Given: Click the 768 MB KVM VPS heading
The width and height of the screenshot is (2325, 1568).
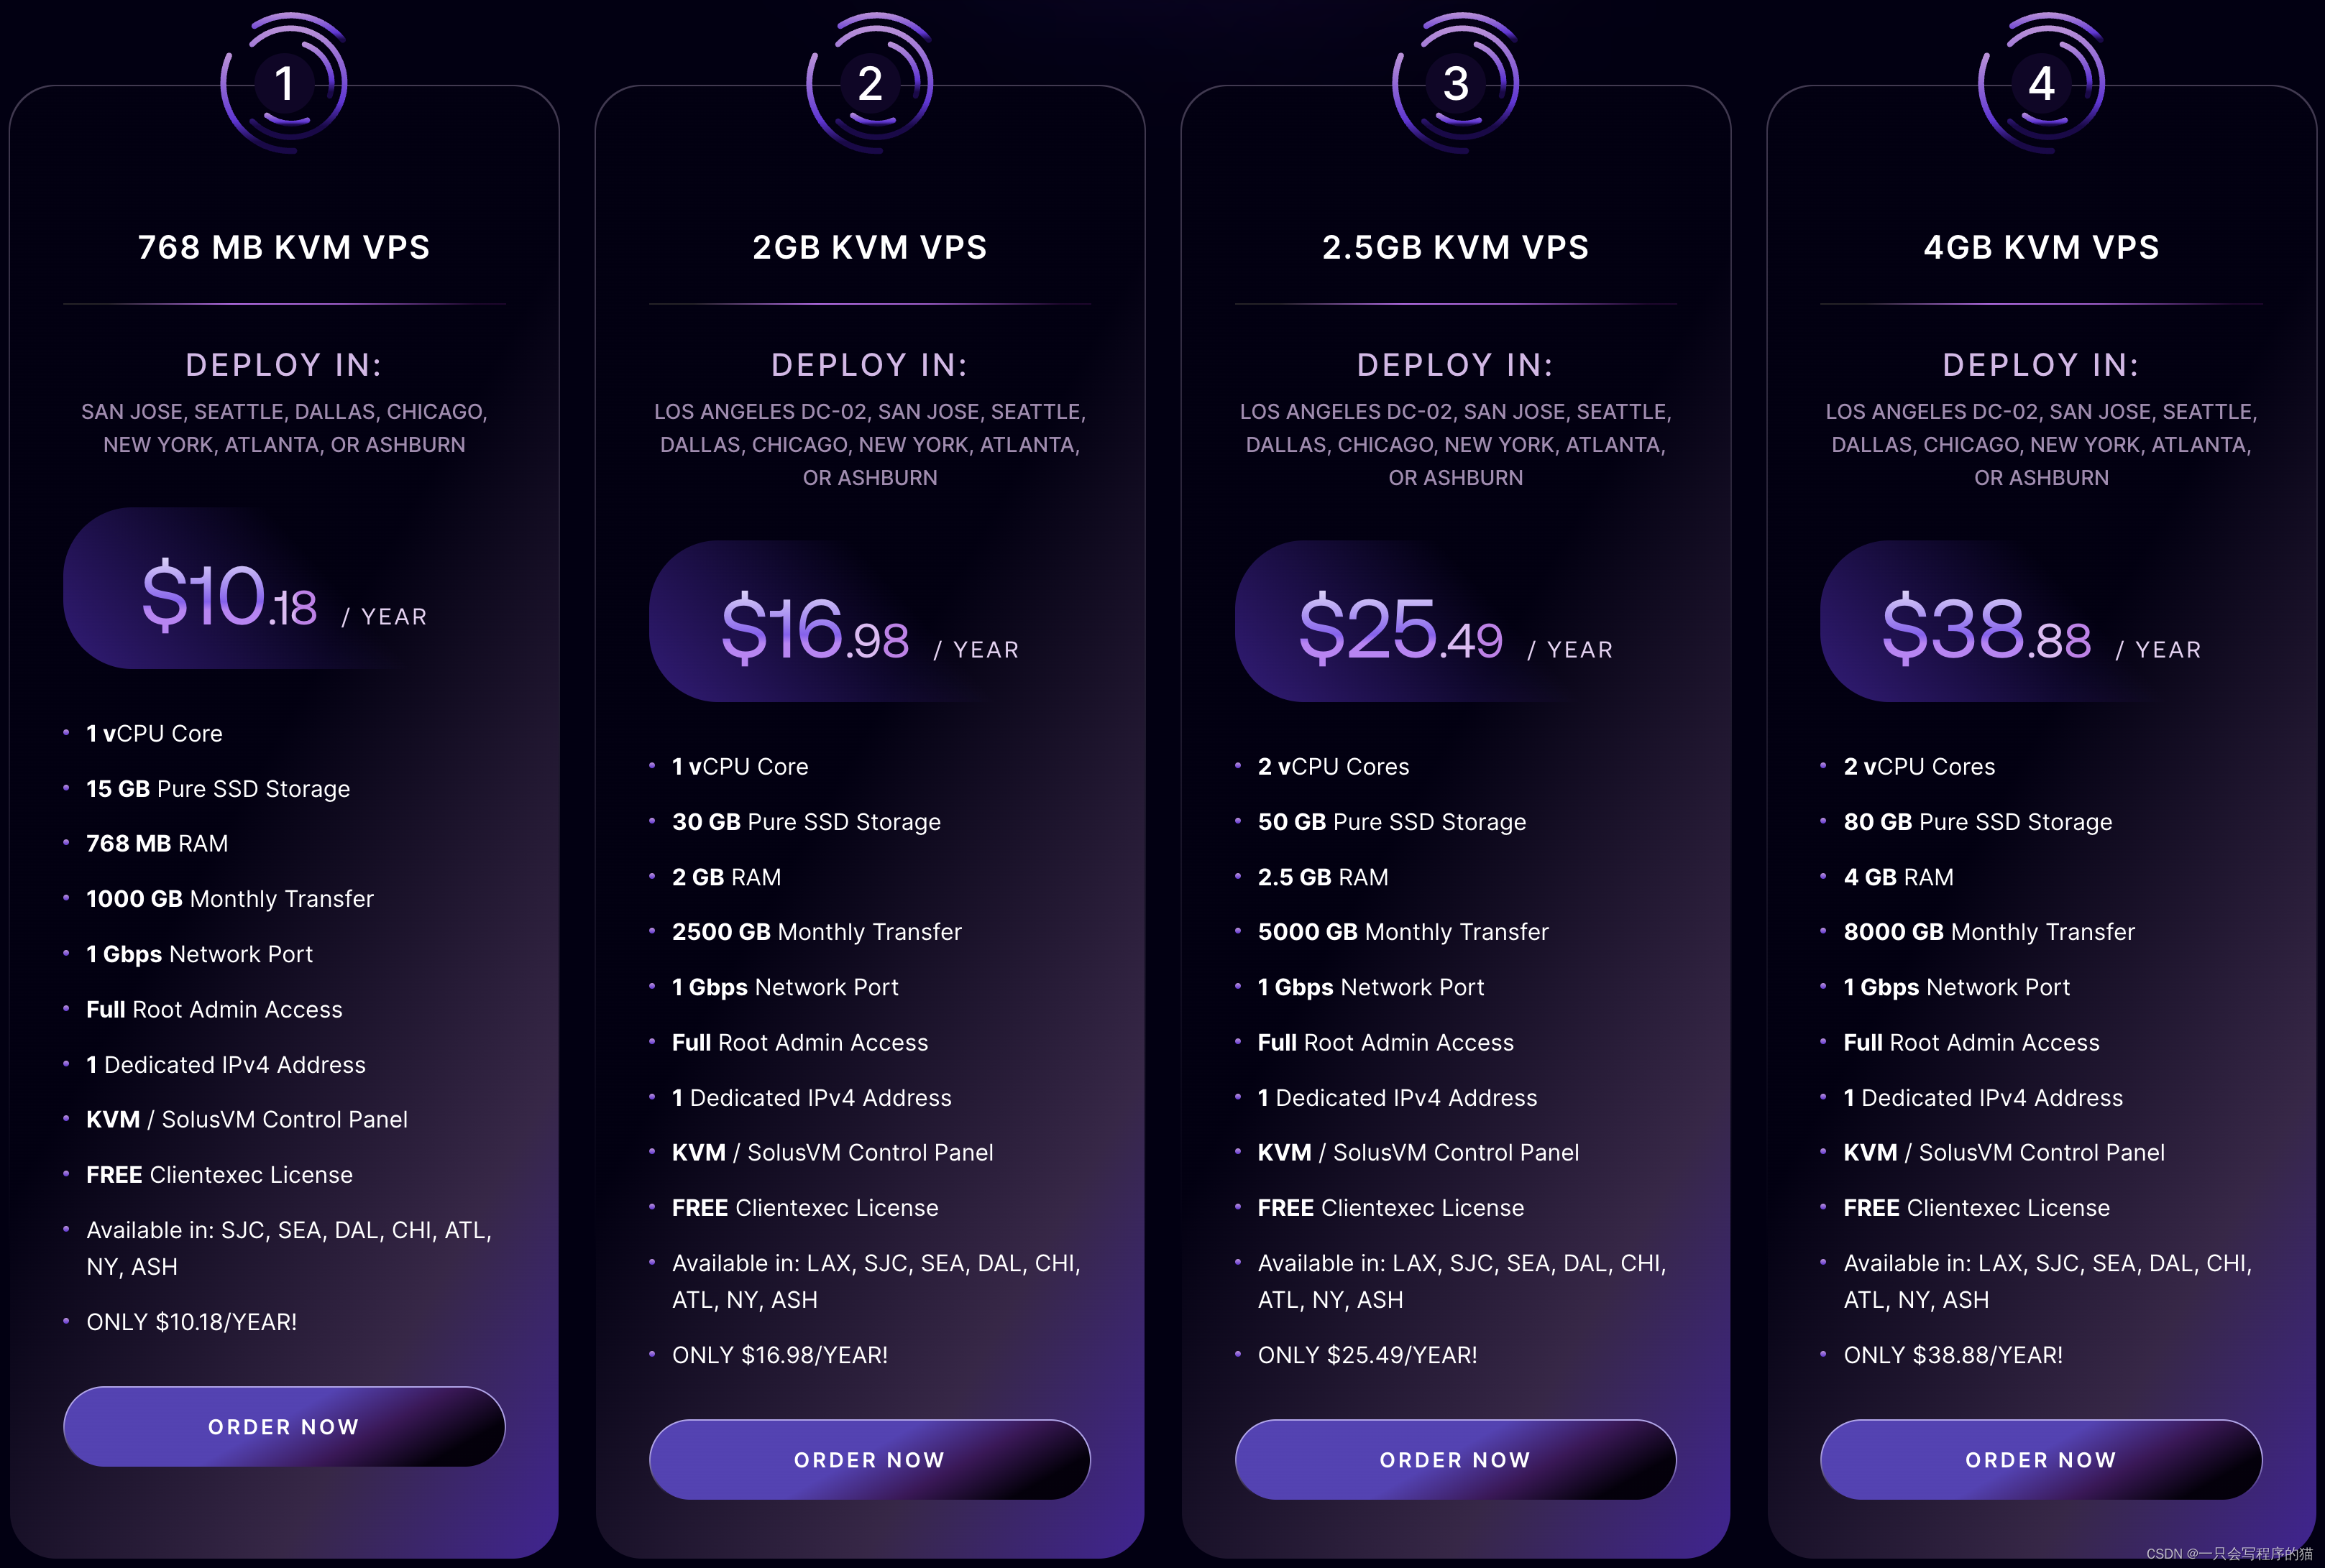Looking at the screenshot, I should [x=284, y=247].
